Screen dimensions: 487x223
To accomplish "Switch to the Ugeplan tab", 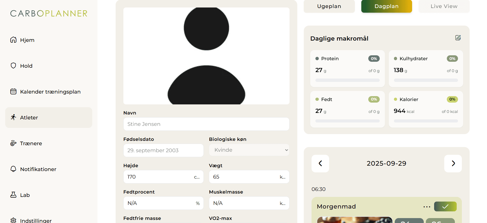I will coord(329,6).
